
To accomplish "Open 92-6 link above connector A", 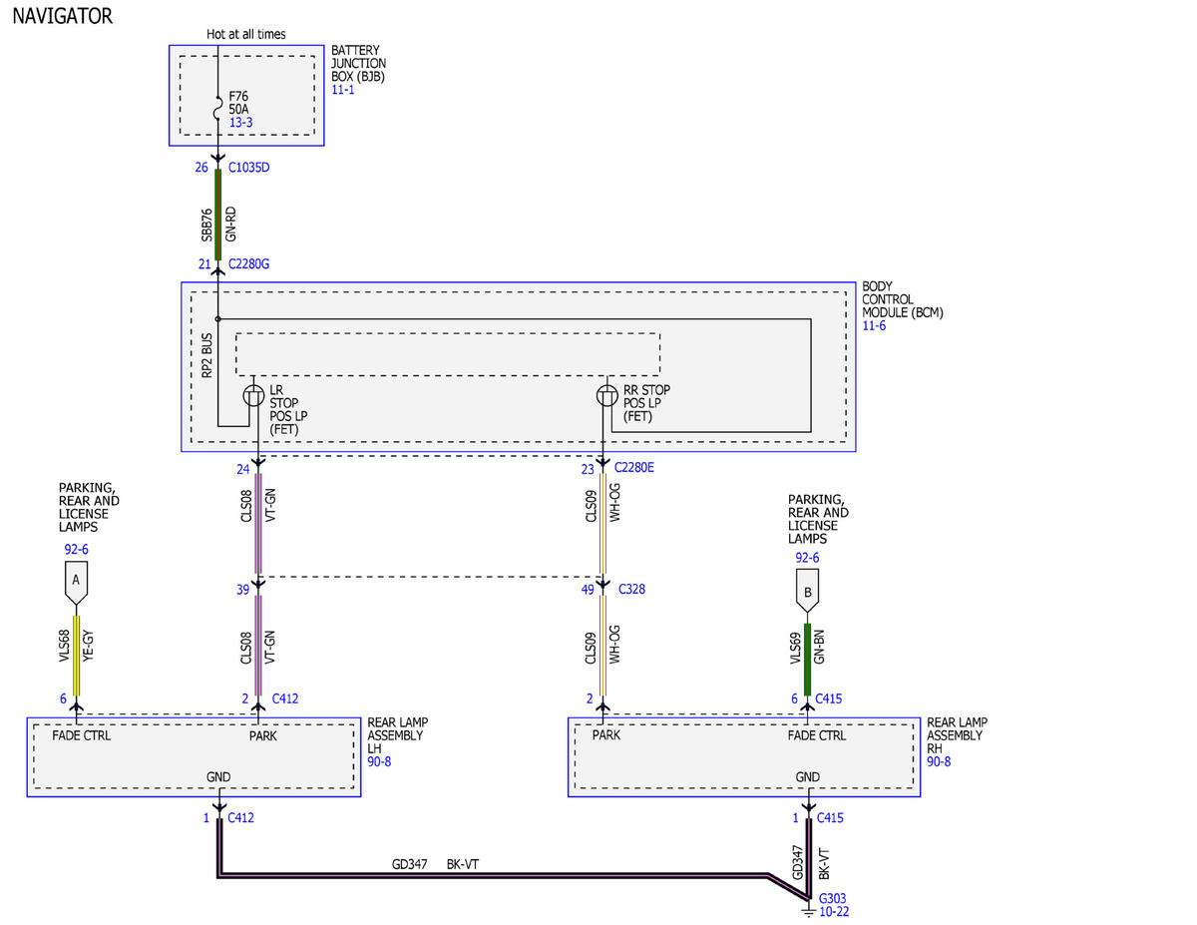I will 78,550.
